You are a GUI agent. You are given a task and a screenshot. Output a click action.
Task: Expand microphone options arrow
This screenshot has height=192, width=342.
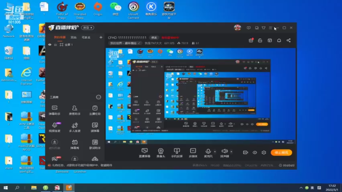coord(215,151)
